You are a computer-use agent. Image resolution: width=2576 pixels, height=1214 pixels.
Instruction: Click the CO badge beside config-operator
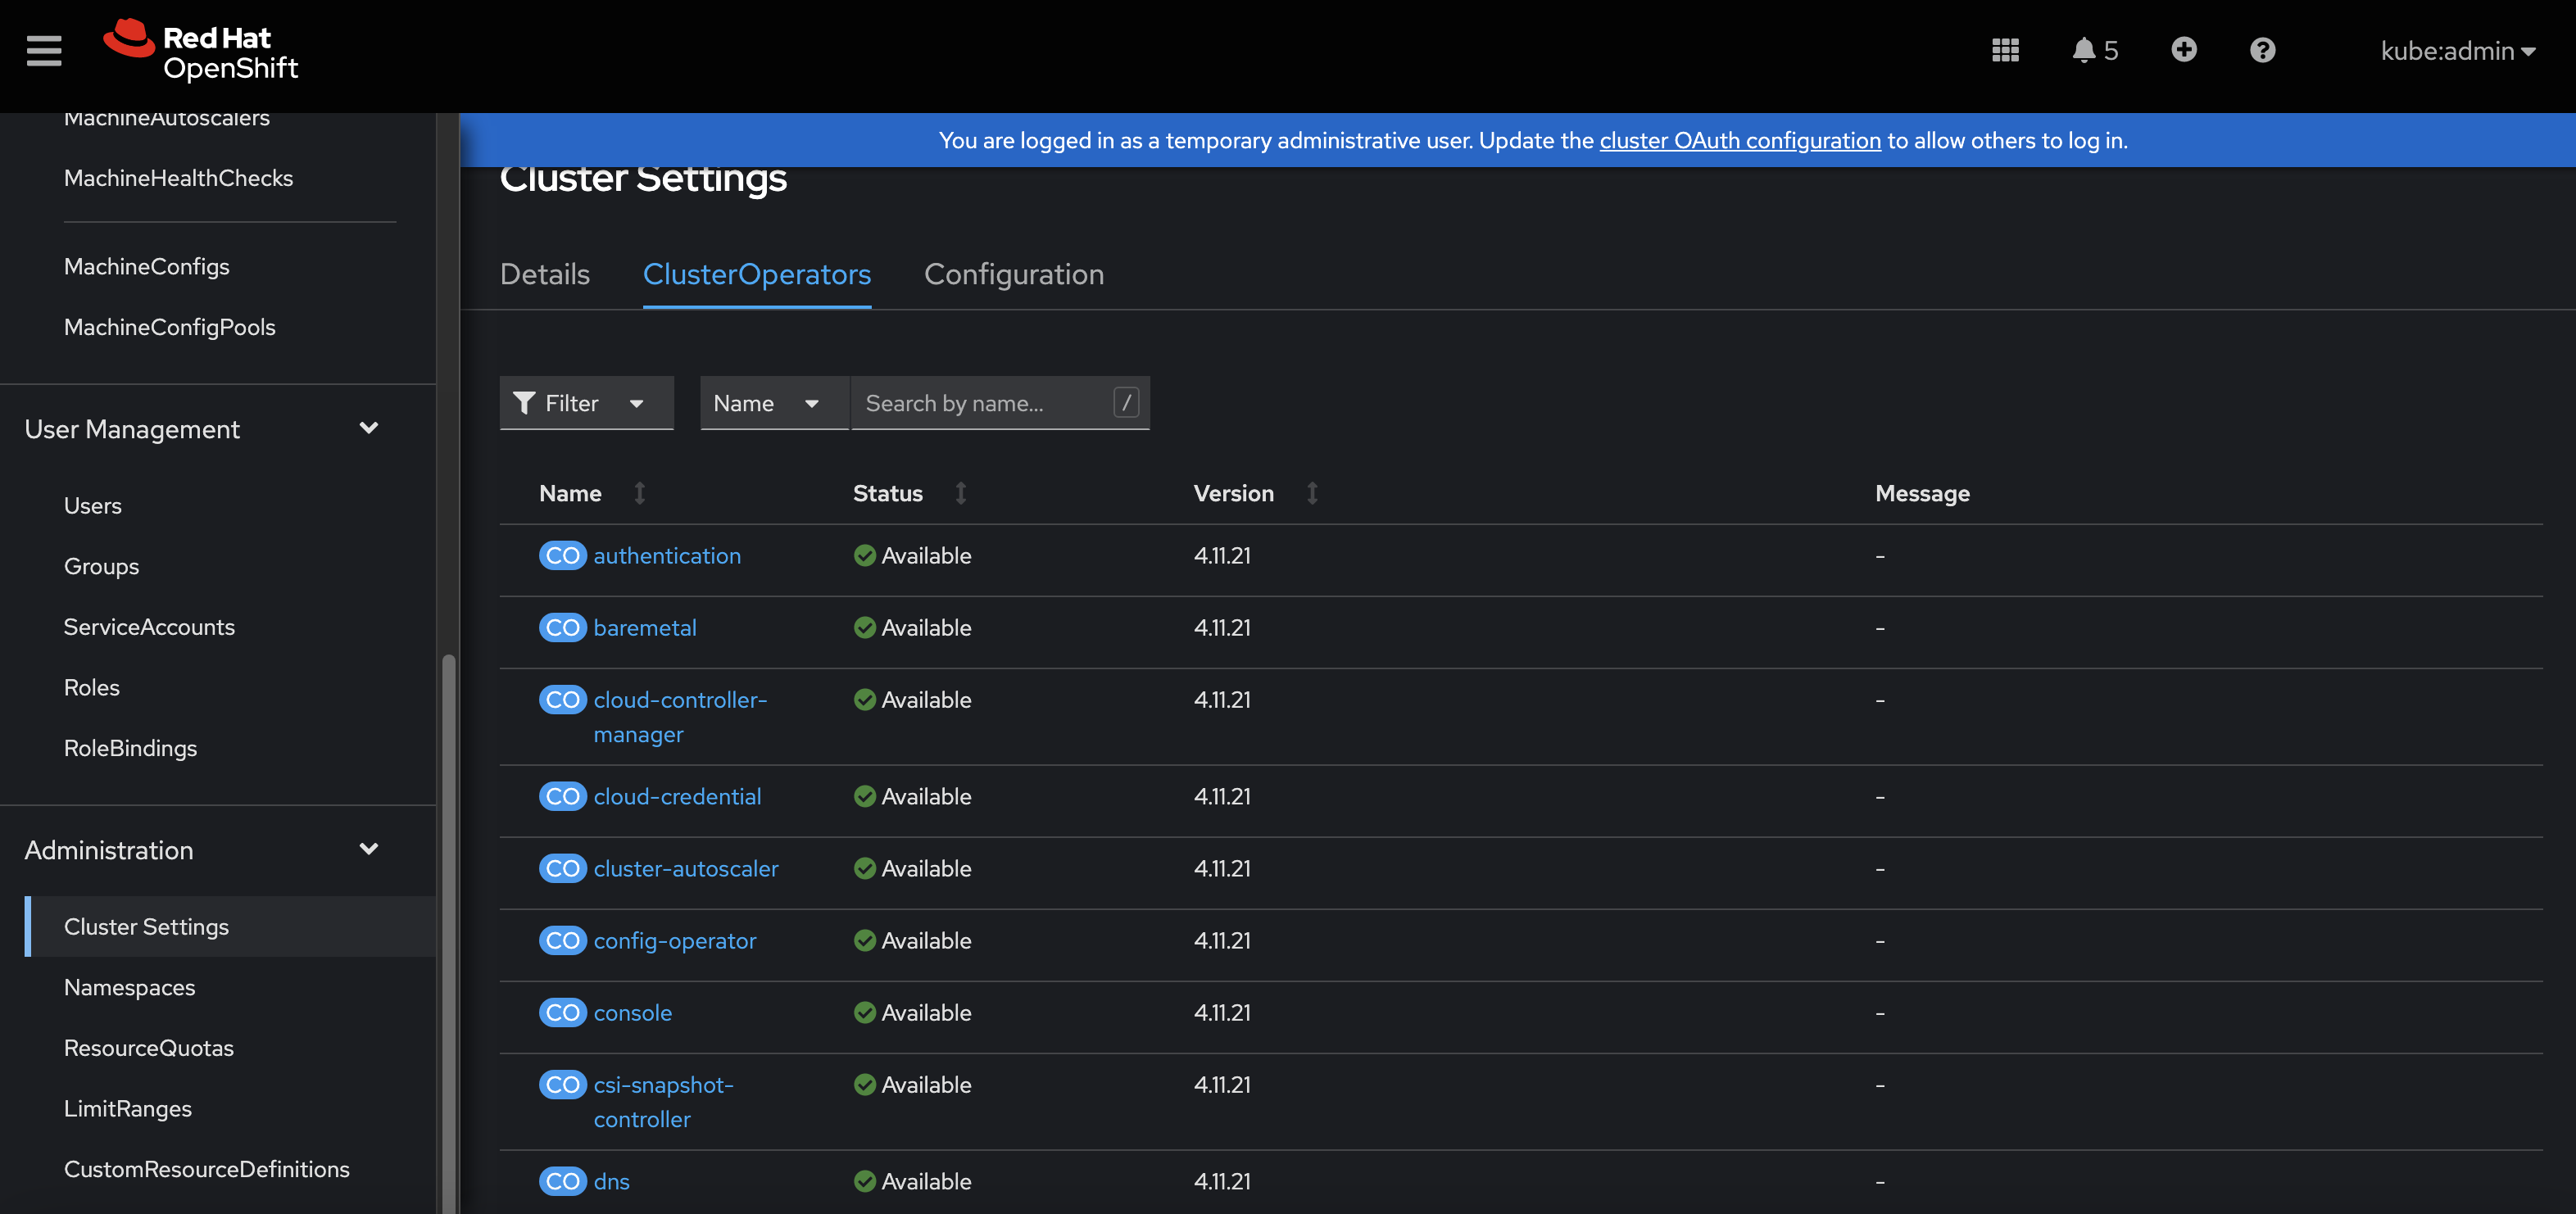[563, 941]
